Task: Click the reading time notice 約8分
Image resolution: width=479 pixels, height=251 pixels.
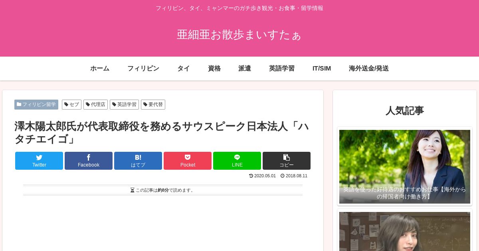Action: [163, 190]
